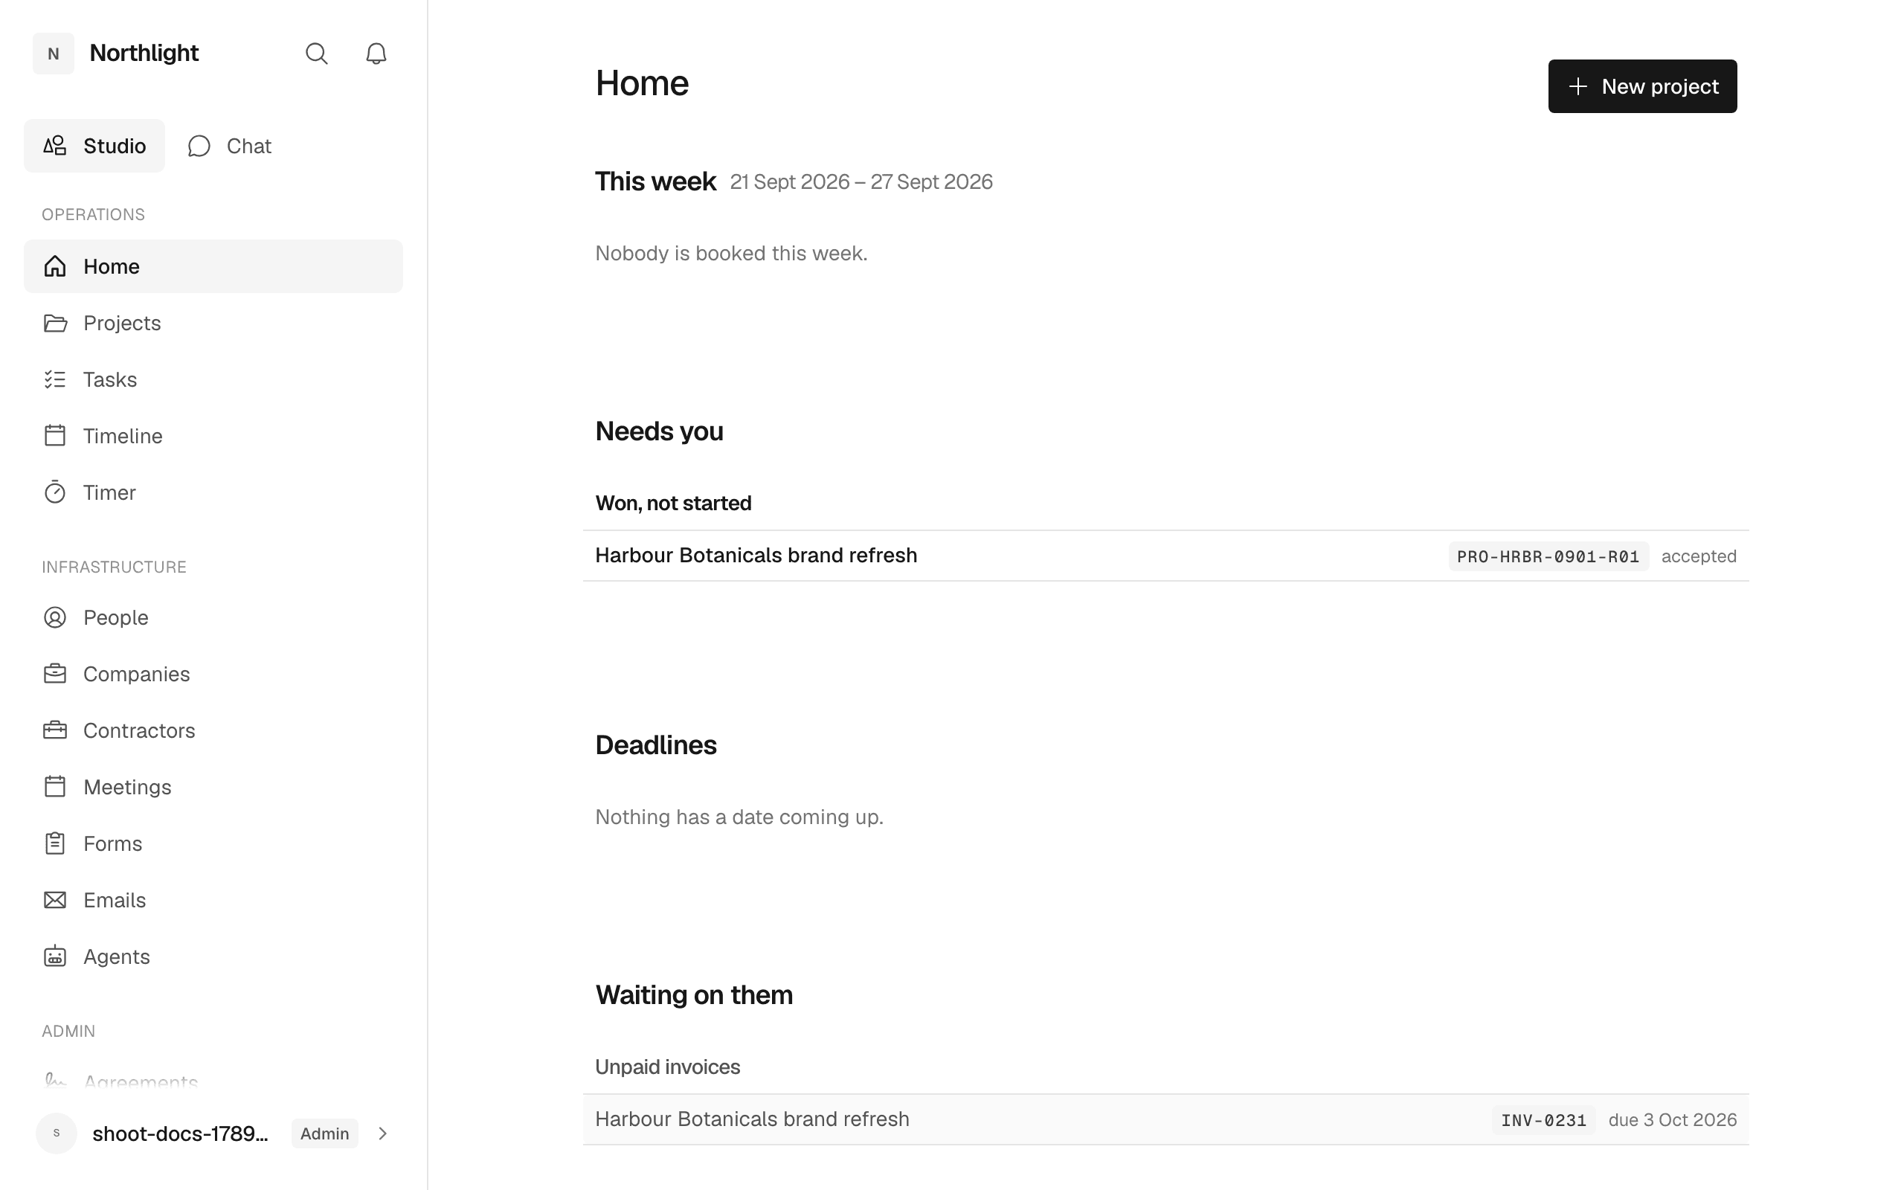1904x1190 pixels.
Task: Select Home in the sidebar
Action: pos(213,266)
